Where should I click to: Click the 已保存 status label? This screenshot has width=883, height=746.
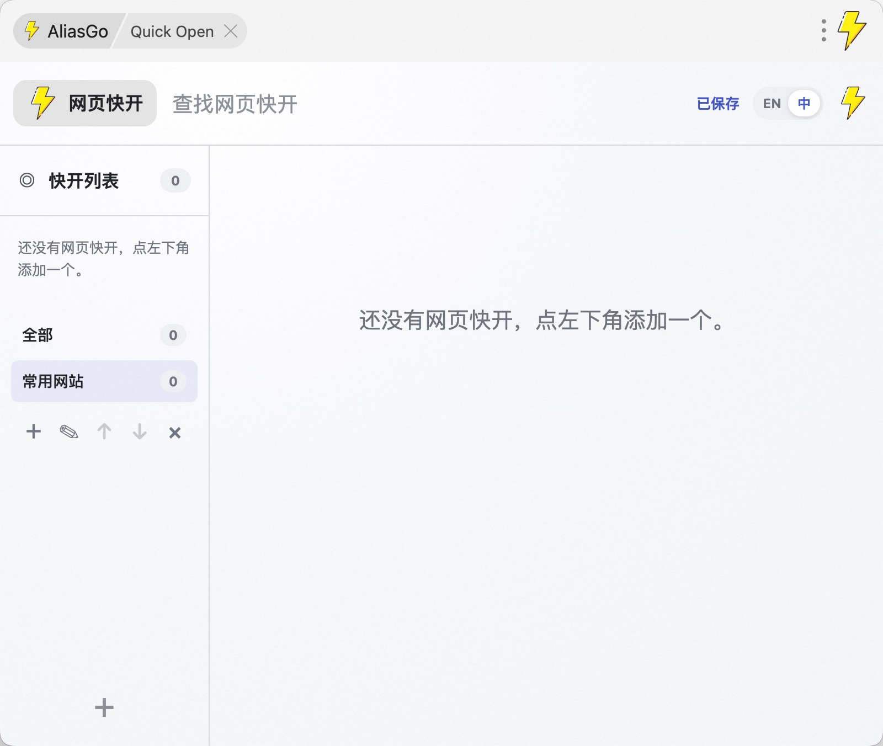(717, 104)
